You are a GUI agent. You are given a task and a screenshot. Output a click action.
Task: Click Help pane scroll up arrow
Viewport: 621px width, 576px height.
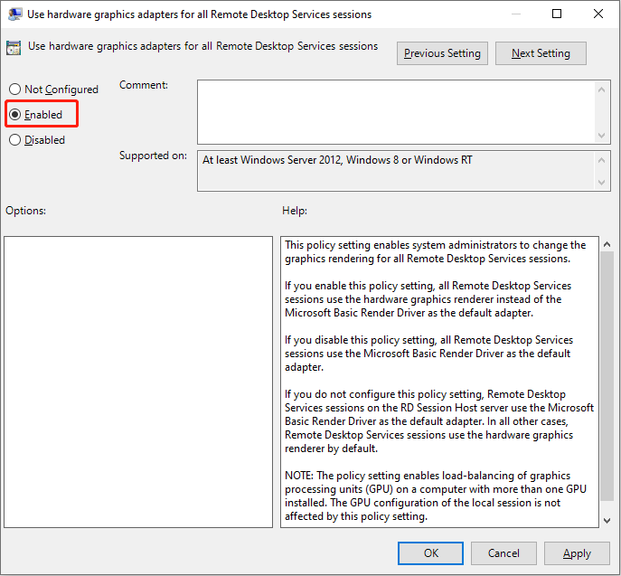(607, 244)
